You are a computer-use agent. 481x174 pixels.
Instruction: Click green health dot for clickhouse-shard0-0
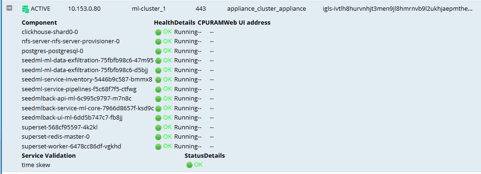pyautogui.click(x=158, y=32)
